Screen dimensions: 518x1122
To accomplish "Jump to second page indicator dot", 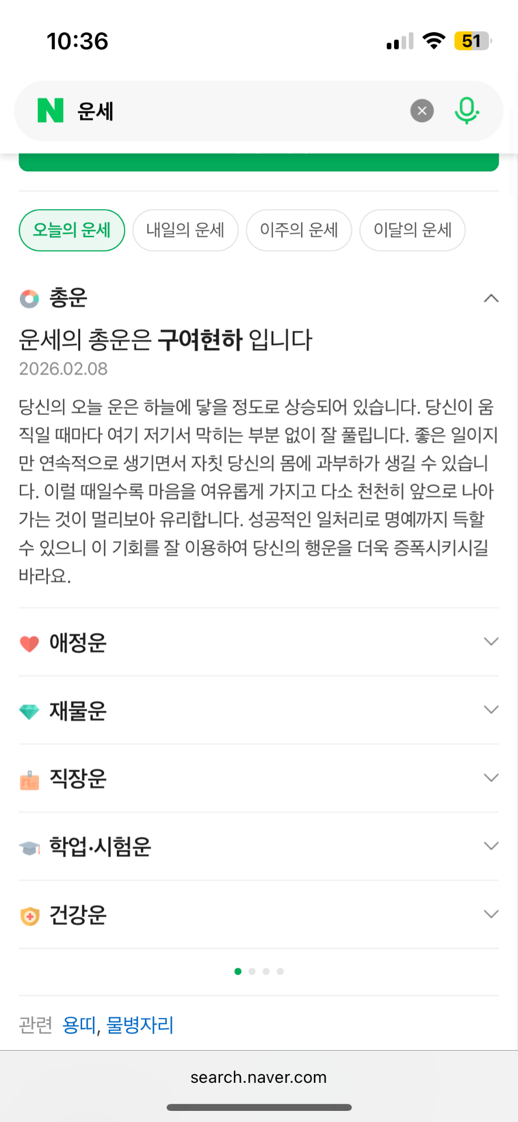I will pos(252,971).
